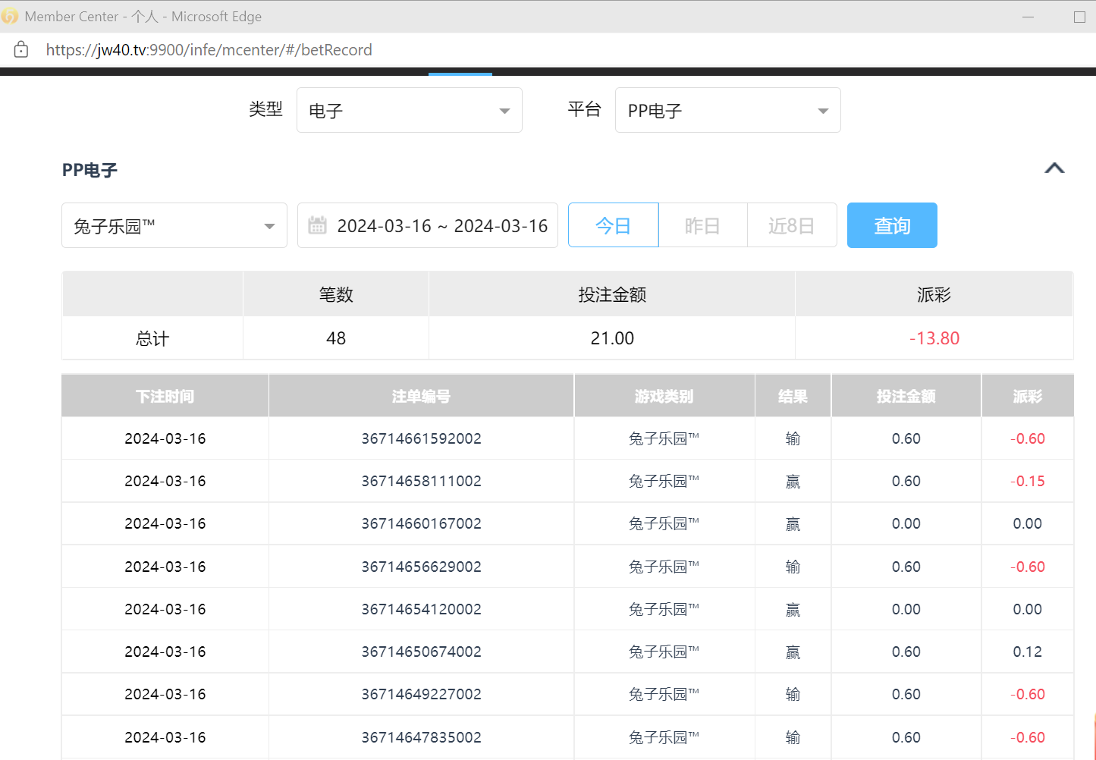Screen dimensions: 1096x760
Task: Click the PP电子 section title
Action: (90, 170)
